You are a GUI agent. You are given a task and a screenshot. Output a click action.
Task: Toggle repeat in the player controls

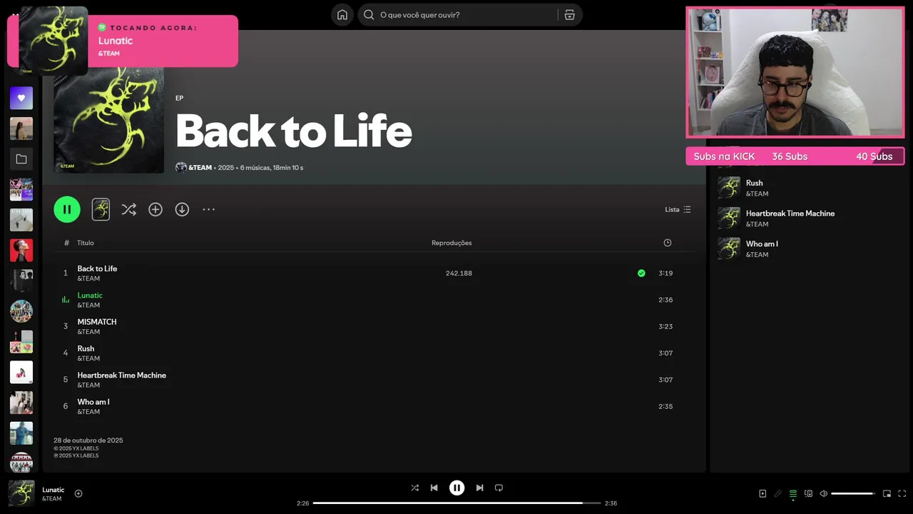click(499, 488)
